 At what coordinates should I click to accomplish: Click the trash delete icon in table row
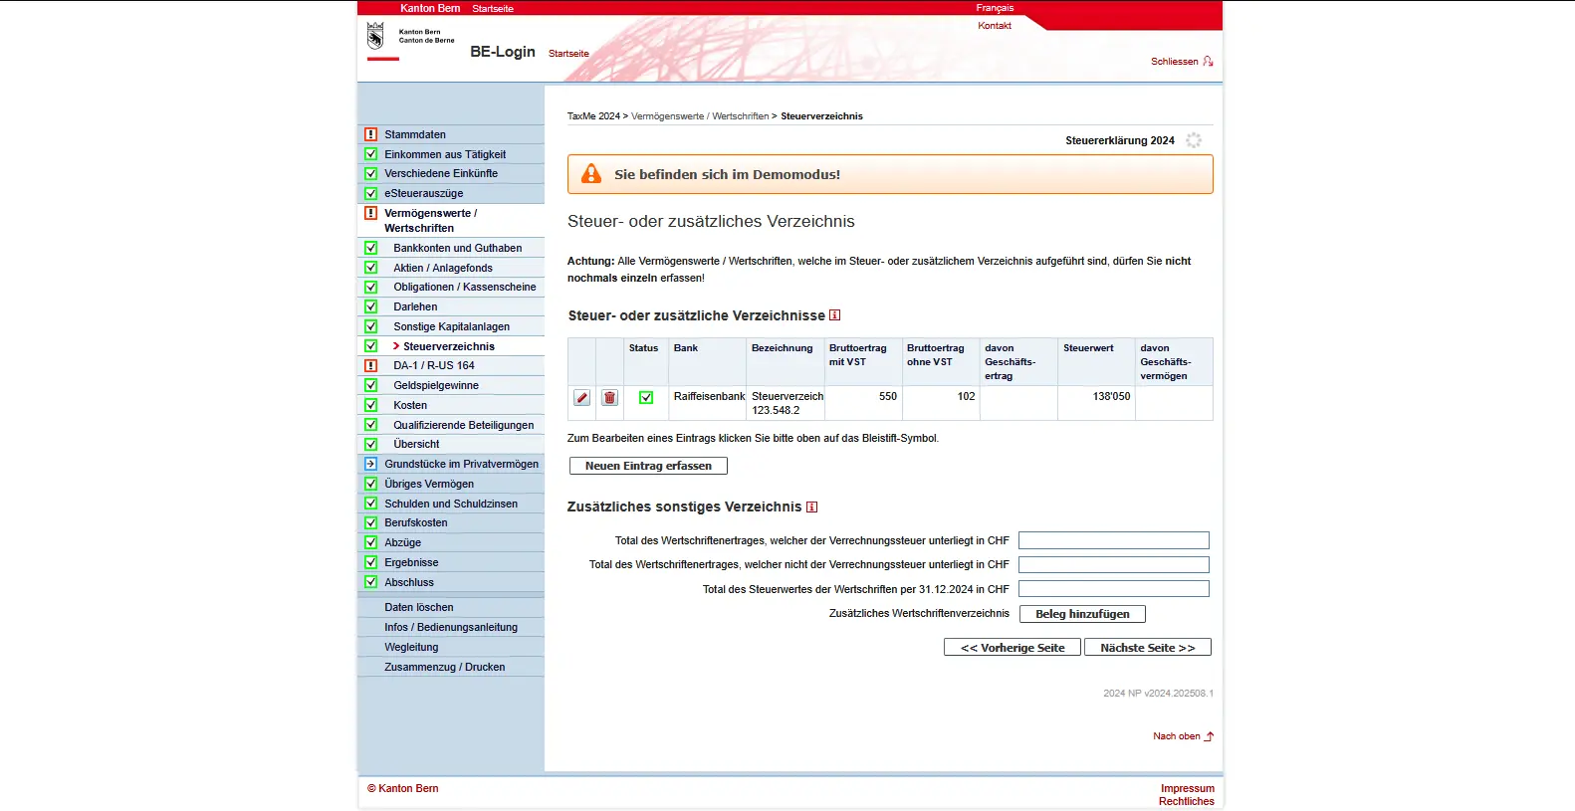pyautogui.click(x=610, y=398)
